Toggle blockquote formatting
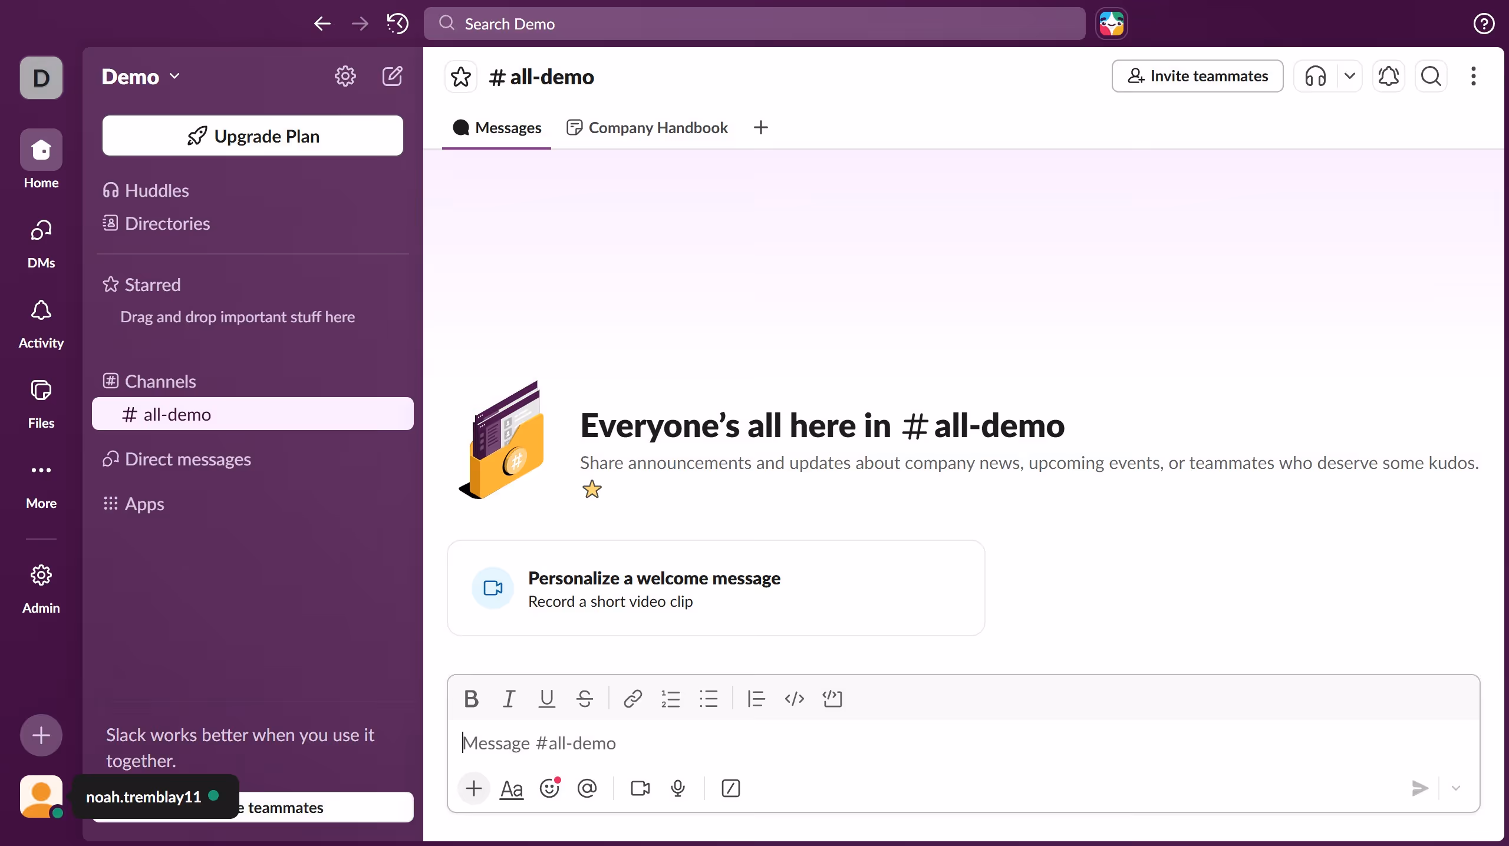 click(x=756, y=699)
